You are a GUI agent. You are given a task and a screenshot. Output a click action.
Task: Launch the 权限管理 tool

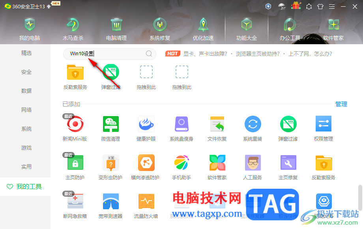pos(324,128)
